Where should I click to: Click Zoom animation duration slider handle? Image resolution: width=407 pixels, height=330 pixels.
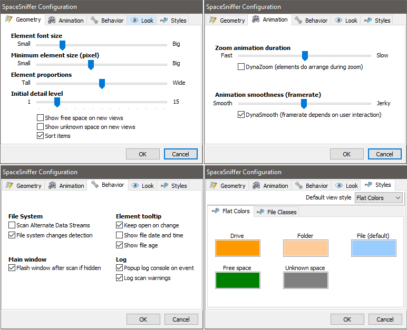pyautogui.click(x=305, y=56)
